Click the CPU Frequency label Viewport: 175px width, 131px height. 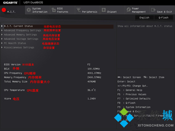(13, 73)
